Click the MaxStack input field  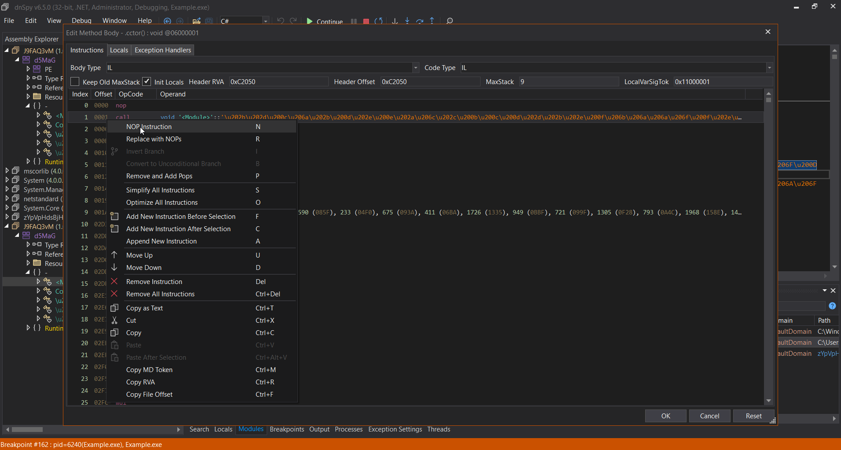tap(568, 82)
